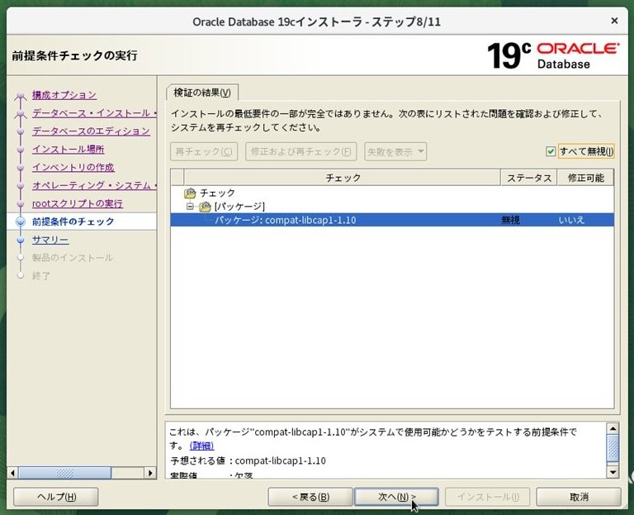Click description scrollbar up arrow
Viewport: 634px width, 515px height.
(613, 429)
